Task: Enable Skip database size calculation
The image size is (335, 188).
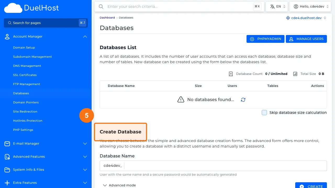Action: click(x=264, y=112)
